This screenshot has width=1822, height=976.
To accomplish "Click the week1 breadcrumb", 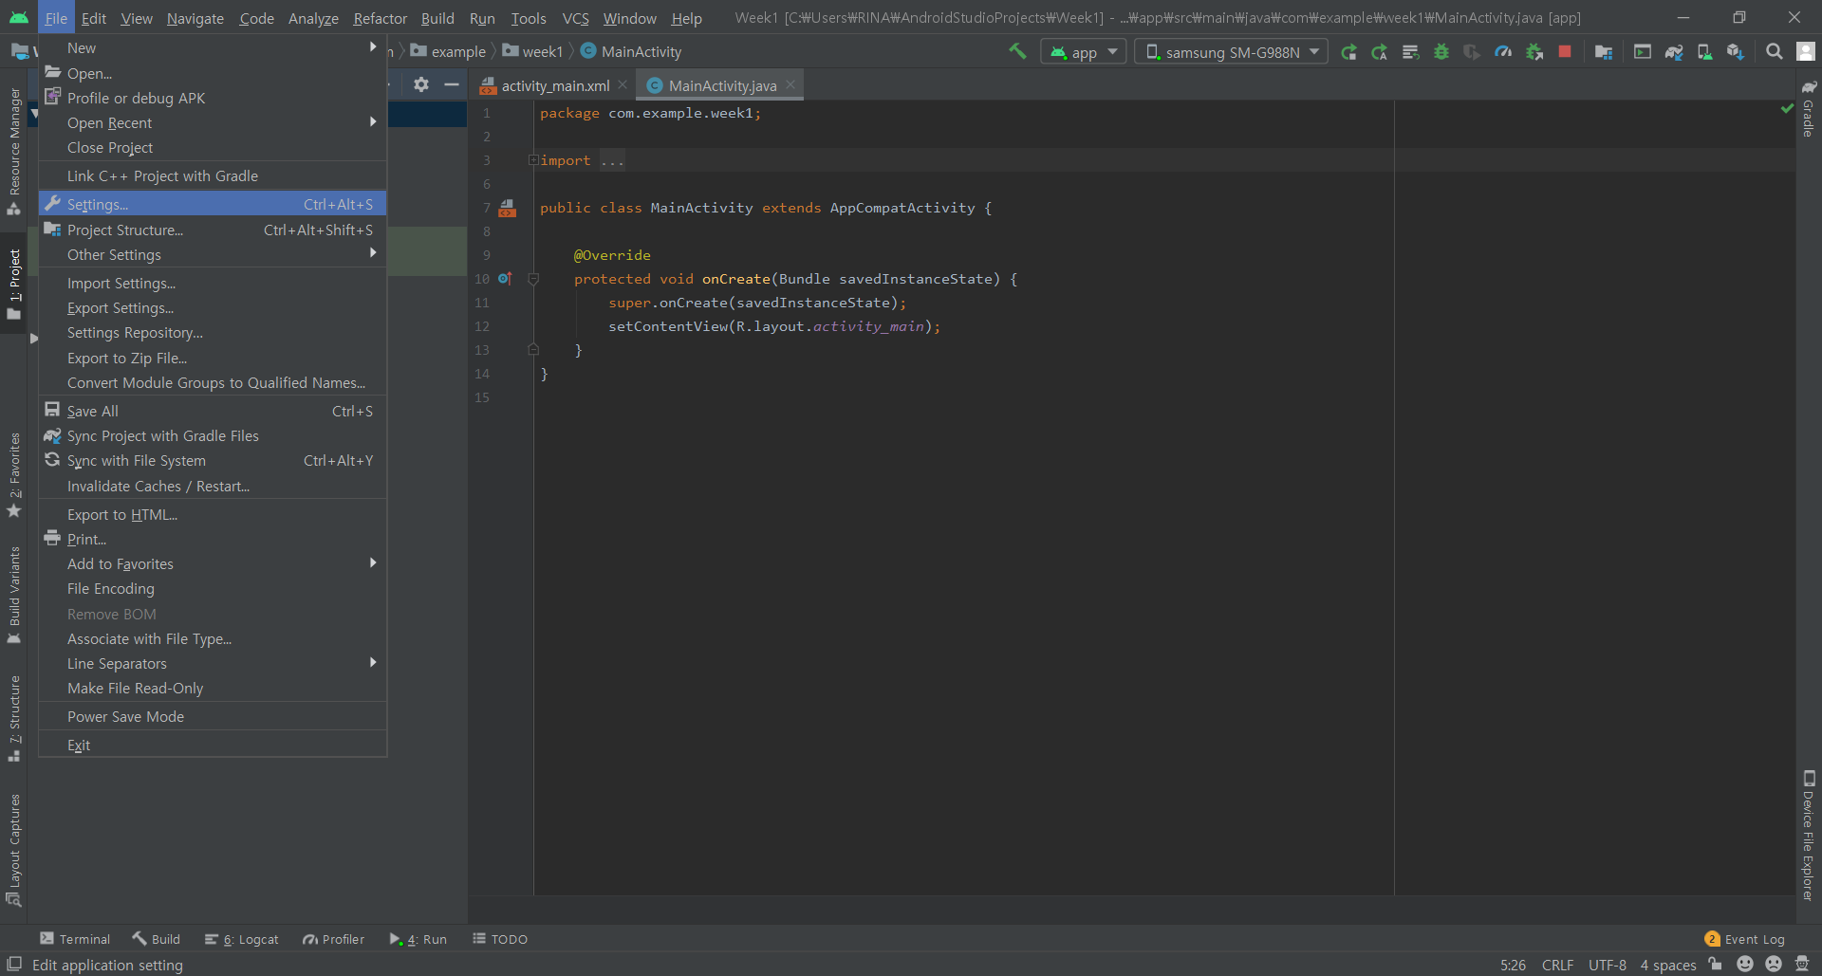I will coord(532,51).
